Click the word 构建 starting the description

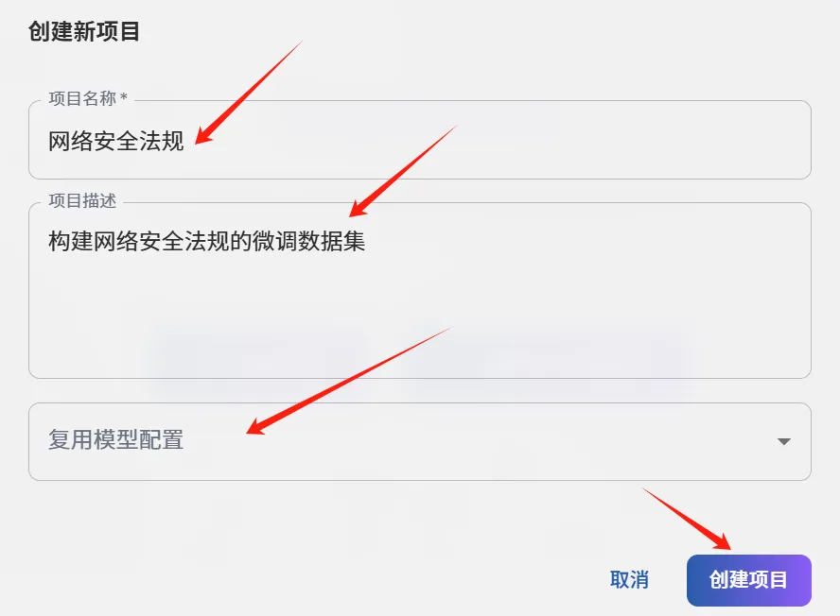point(71,241)
